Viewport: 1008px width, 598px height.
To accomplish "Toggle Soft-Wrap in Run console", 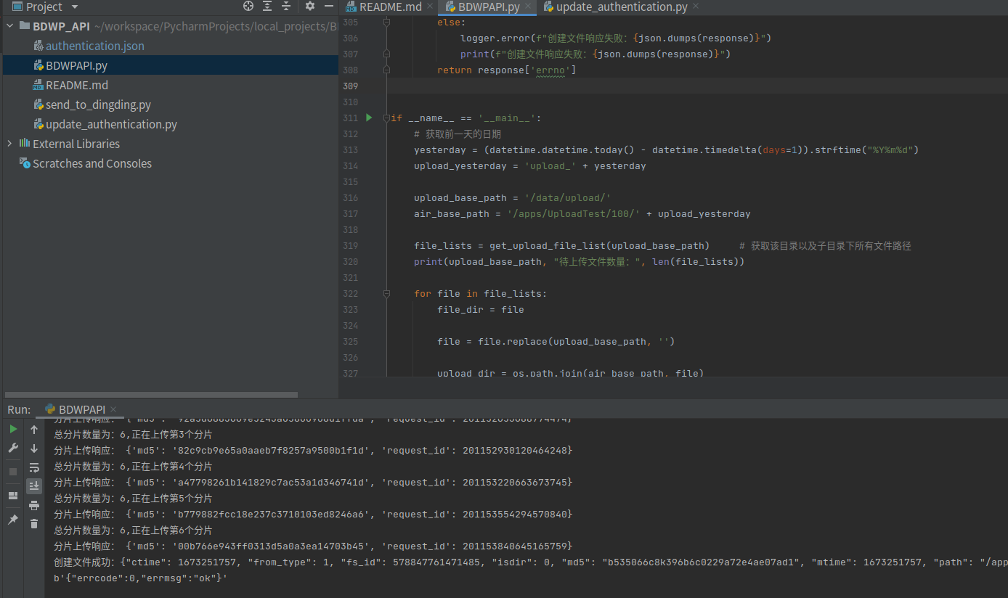I will pyautogui.click(x=34, y=467).
